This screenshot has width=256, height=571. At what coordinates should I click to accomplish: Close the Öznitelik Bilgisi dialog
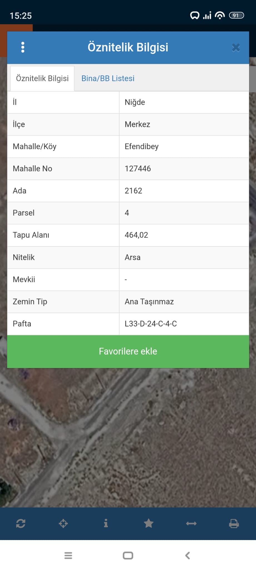[x=236, y=48]
